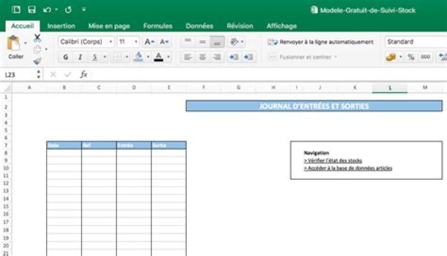Click the Undo arrow icon
The height and width of the screenshot is (256, 447).
coord(47,10)
